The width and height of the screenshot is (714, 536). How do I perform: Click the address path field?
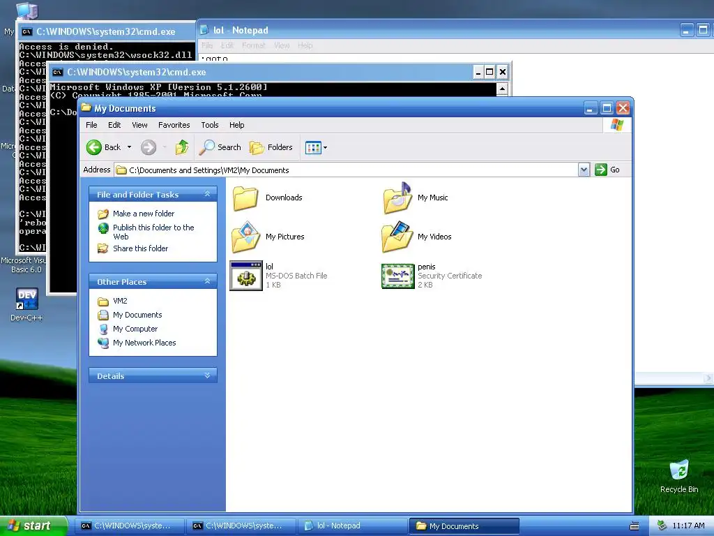346,170
